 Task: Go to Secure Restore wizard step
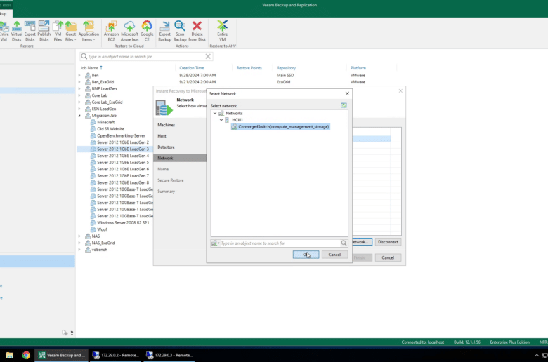pyautogui.click(x=171, y=180)
